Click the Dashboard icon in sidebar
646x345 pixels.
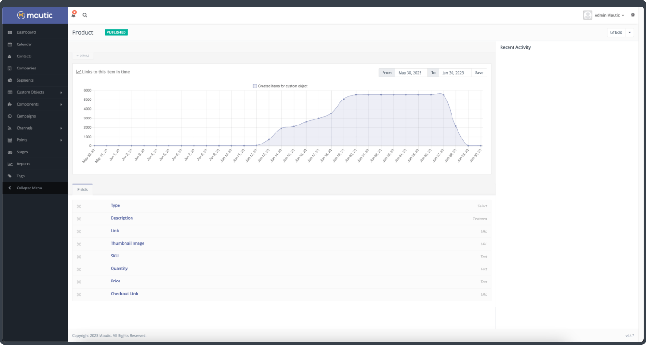point(10,32)
